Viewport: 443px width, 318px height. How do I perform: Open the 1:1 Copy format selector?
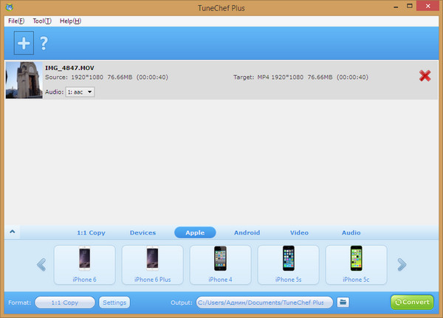click(65, 303)
